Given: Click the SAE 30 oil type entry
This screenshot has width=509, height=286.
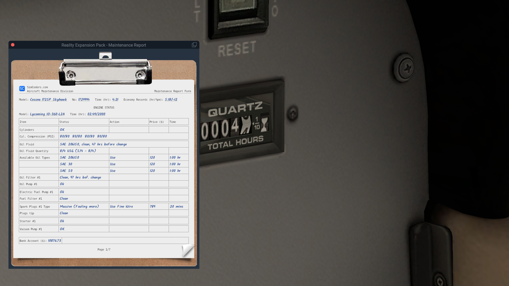Looking at the screenshot, I should click(66, 164).
